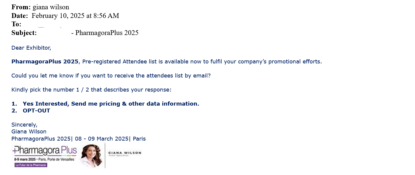Click the bold "PharmagoraPlus 2025" in the body
415x175 pixels.
point(45,62)
